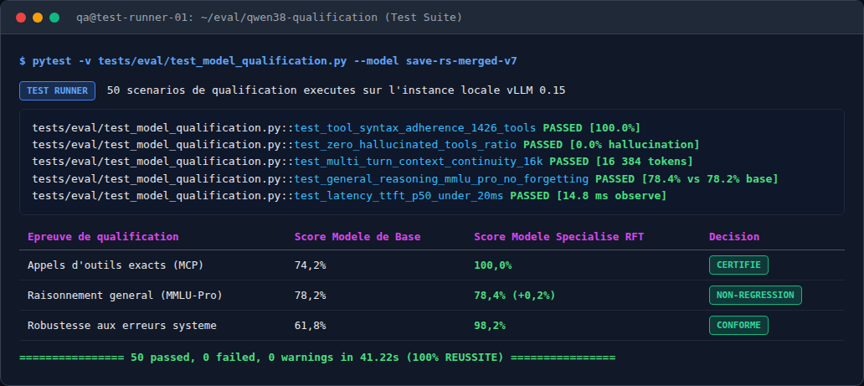Click 'PASSED [78.4% vs 78.2% base]' result
Image resolution: width=864 pixels, height=386 pixels.
[687, 178]
